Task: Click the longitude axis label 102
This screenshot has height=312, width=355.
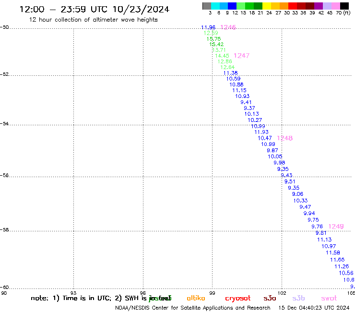Action: point(282,293)
